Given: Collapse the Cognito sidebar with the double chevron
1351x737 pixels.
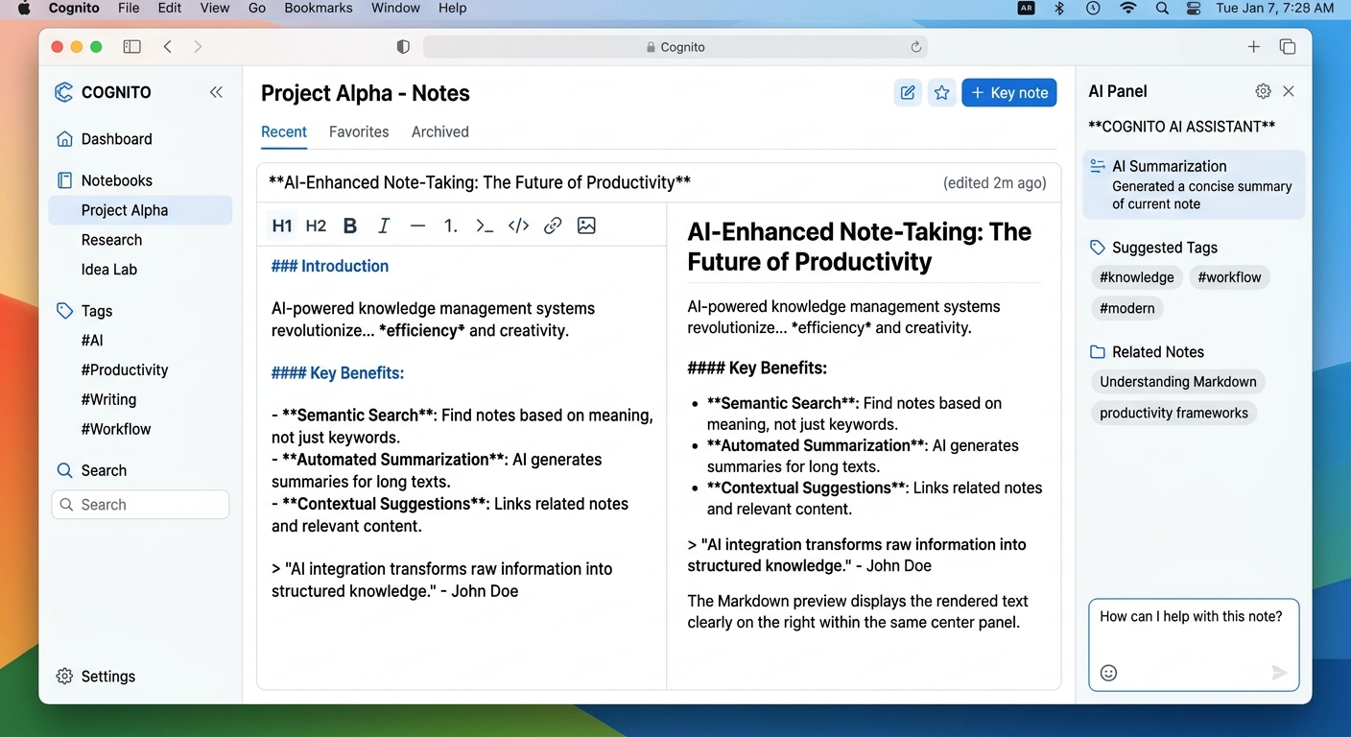Looking at the screenshot, I should click(216, 92).
